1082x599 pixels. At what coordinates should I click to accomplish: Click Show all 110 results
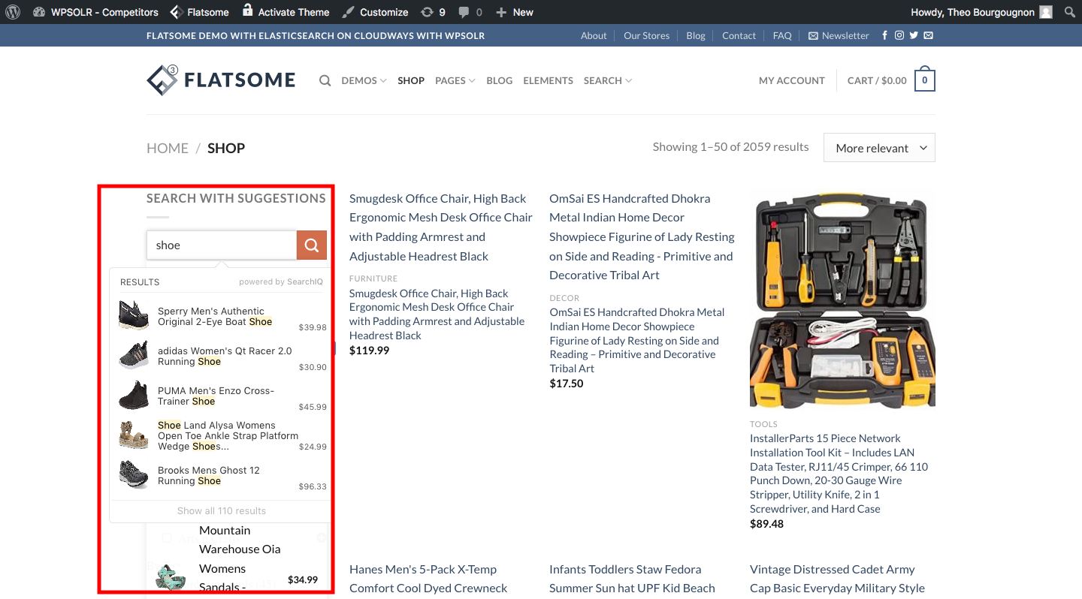pyautogui.click(x=222, y=510)
